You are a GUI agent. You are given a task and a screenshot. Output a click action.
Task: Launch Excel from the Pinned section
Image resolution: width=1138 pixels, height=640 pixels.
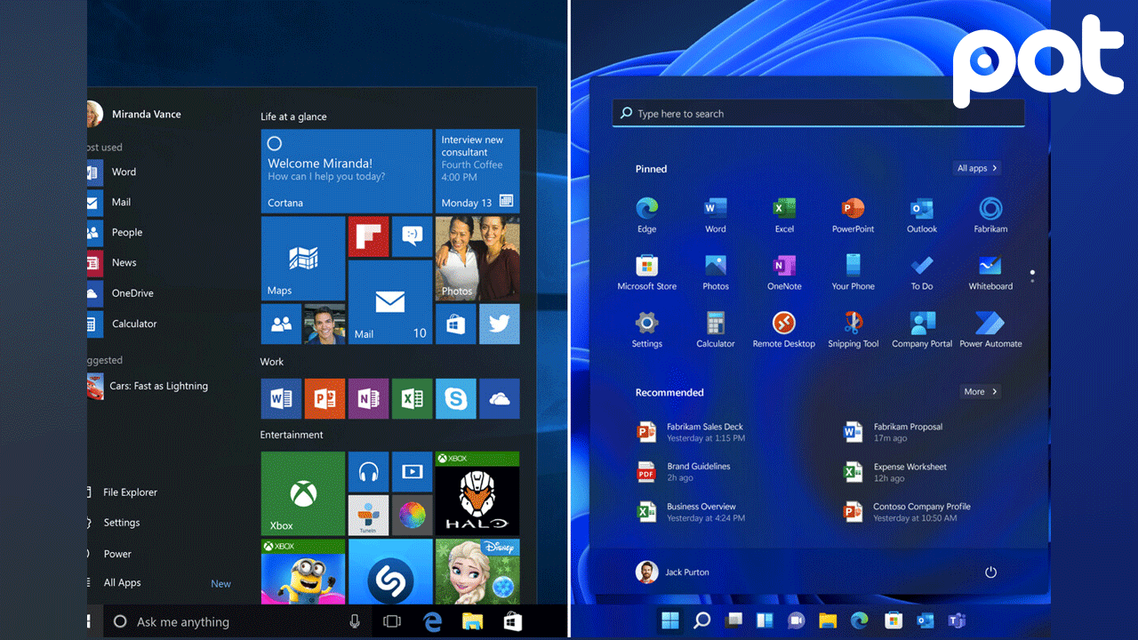(784, 215)
